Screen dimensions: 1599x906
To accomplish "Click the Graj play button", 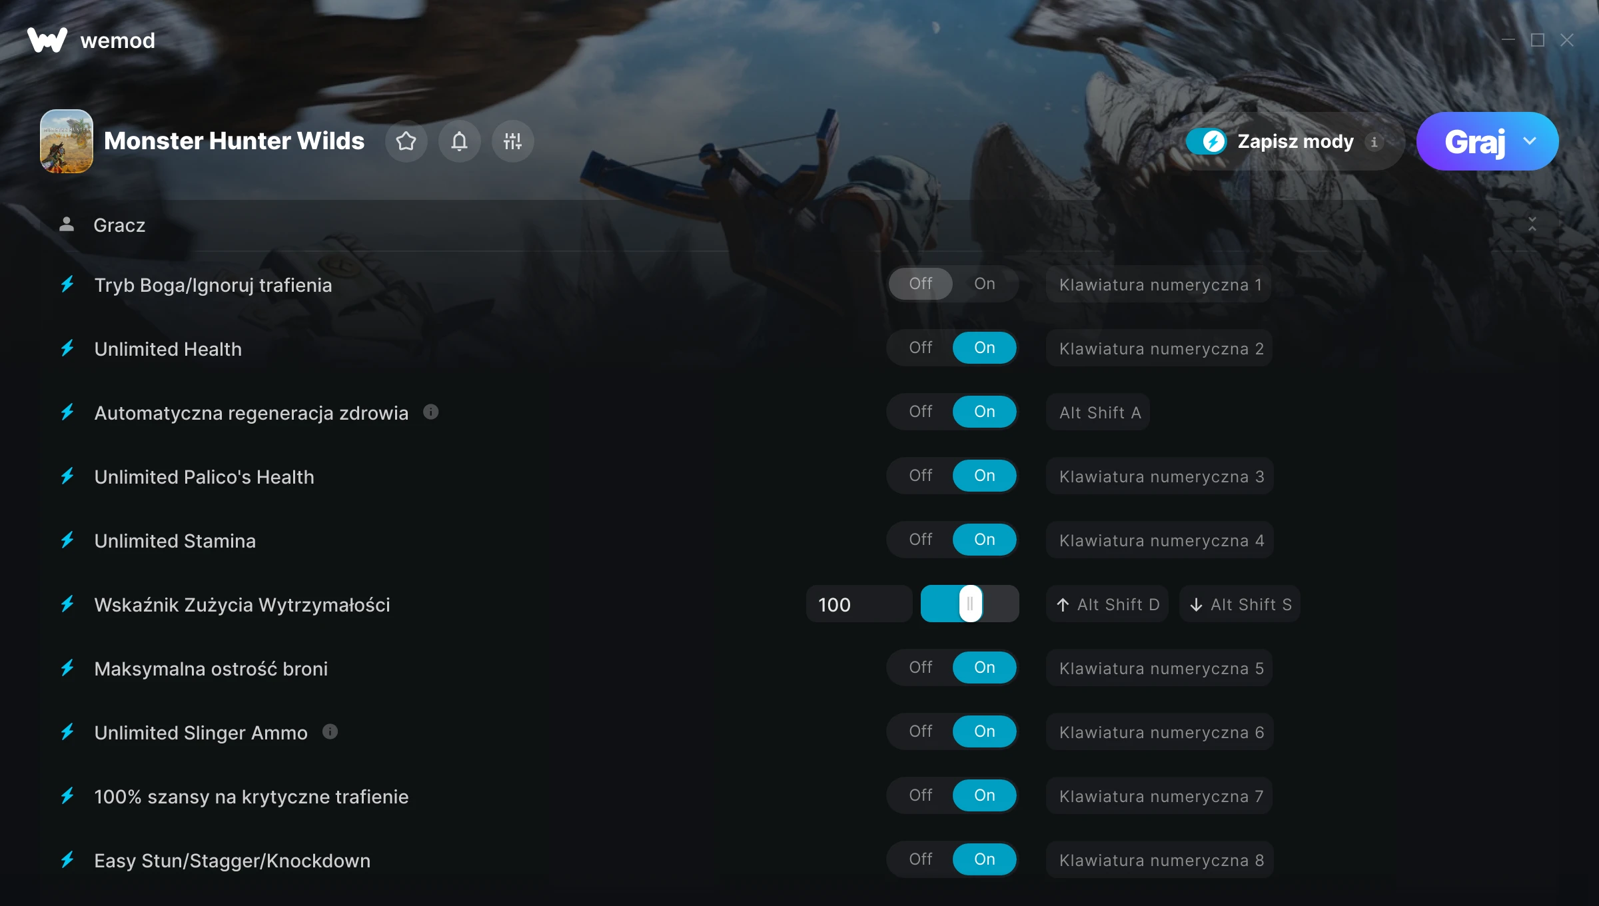I will coord(1474,141).
